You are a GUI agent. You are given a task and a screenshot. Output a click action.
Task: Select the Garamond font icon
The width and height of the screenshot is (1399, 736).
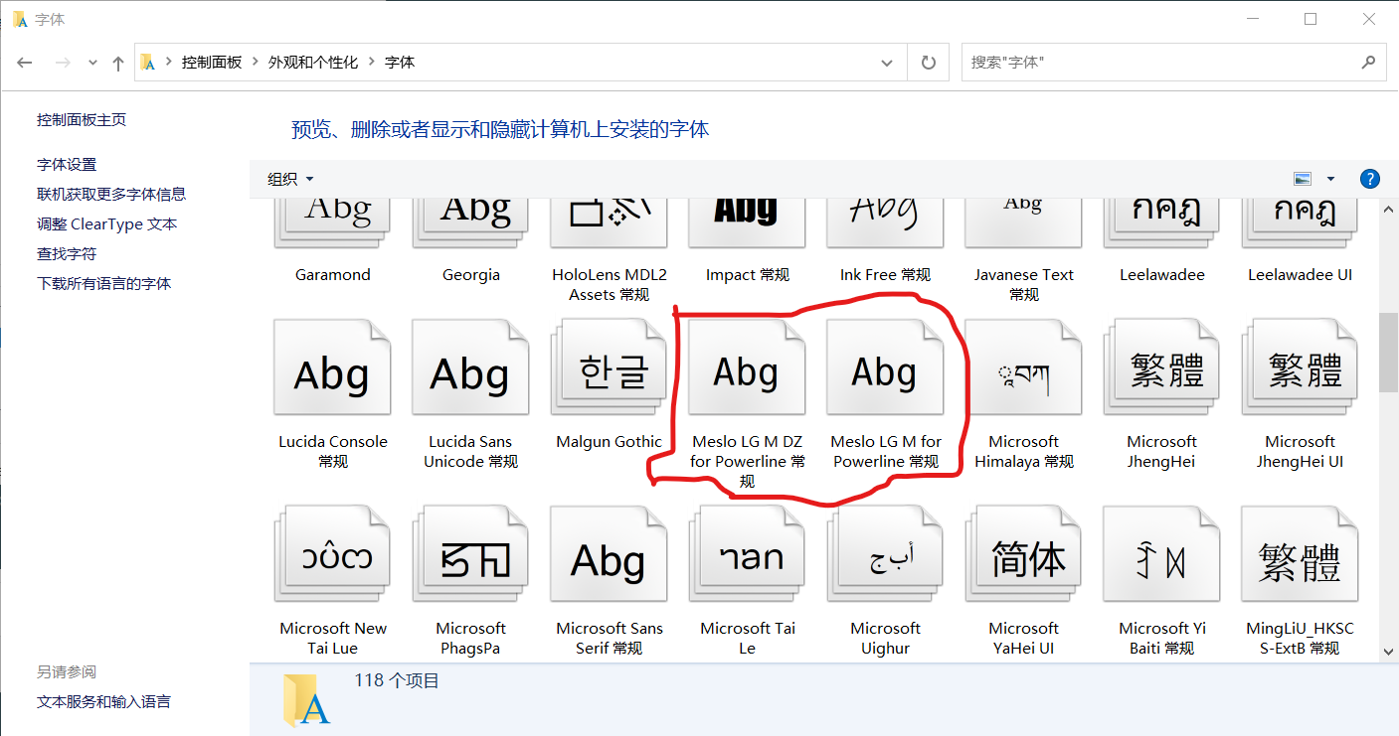[x=332, y=223]
